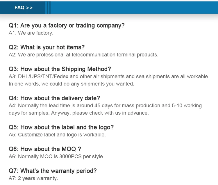
Task: Click the line "days for samples. Anyway, please check"
Action: point(78,113)
